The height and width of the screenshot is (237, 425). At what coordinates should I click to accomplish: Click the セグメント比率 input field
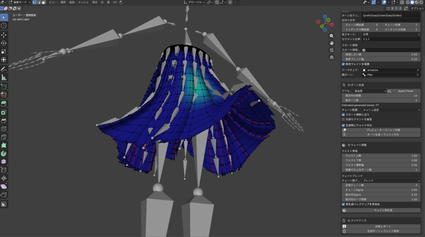[x=391, y=39]
